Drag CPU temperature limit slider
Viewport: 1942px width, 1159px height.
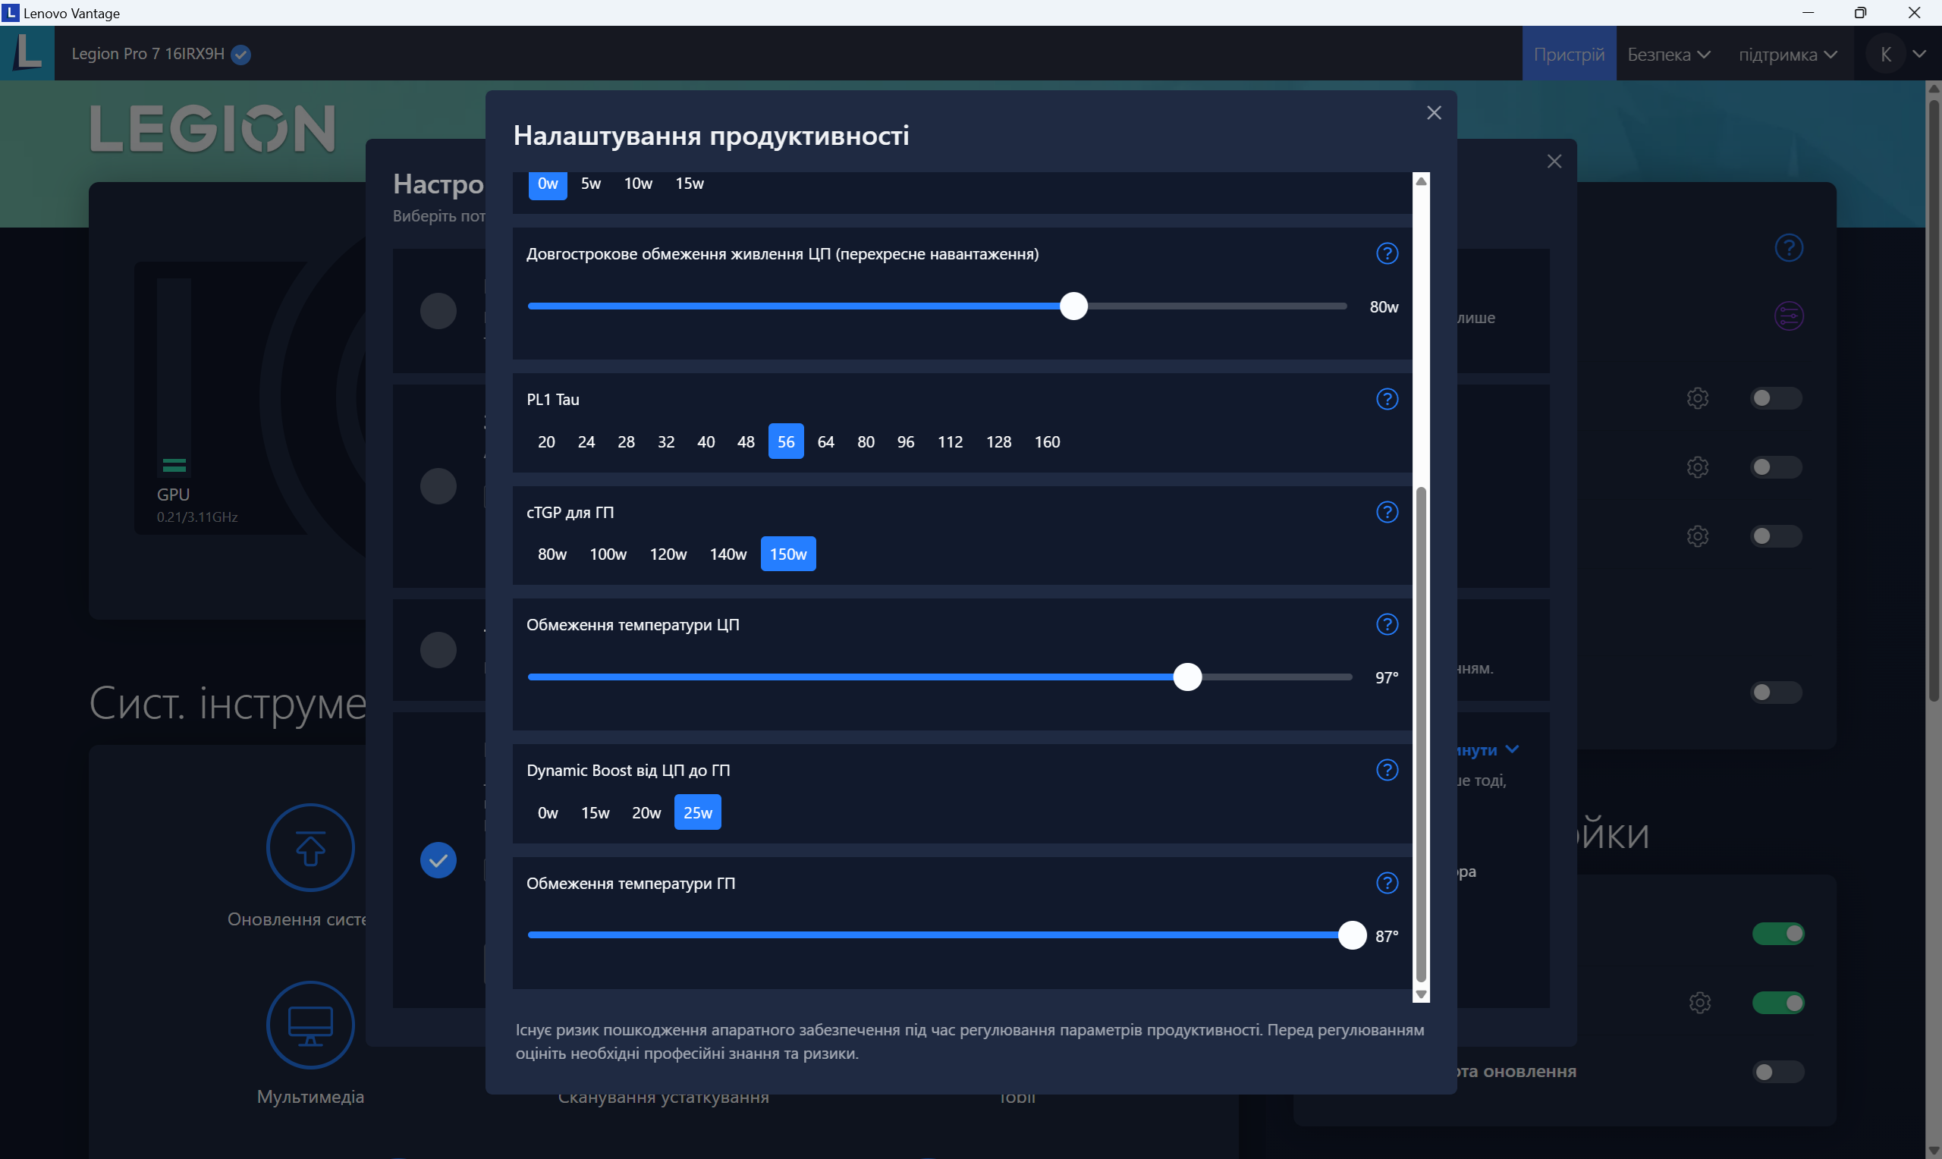1187,676
